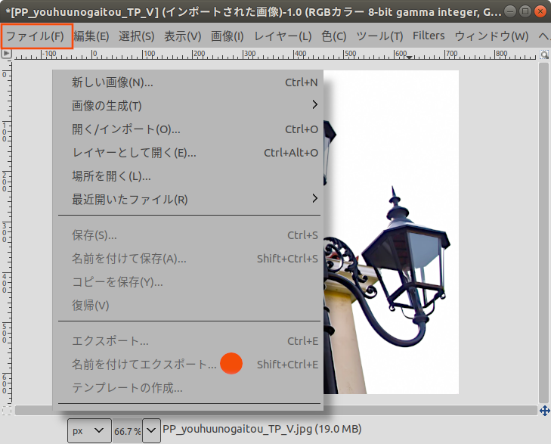Image resolution: width=551 pixels, height=444 pixels.
Task: Expand the 画像の生成(T) submenu
Action: [188, 105]
